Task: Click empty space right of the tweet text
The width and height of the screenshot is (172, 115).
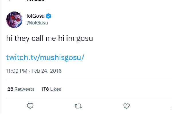Action: [132, 39]
